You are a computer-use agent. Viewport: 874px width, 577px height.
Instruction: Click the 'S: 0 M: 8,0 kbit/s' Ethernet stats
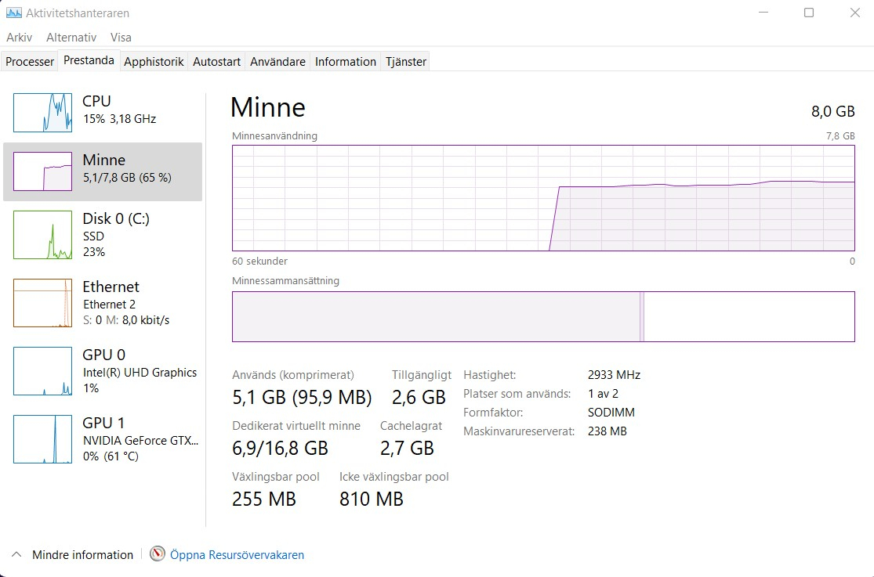(126, 320)
